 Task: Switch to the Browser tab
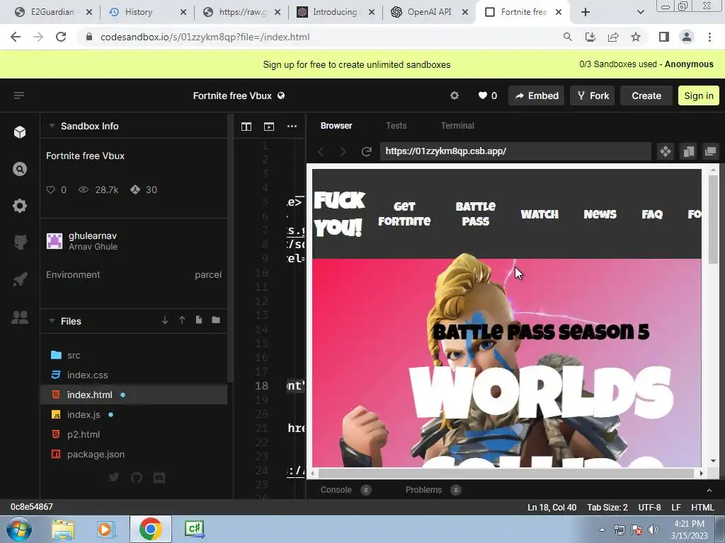point(336,126)
